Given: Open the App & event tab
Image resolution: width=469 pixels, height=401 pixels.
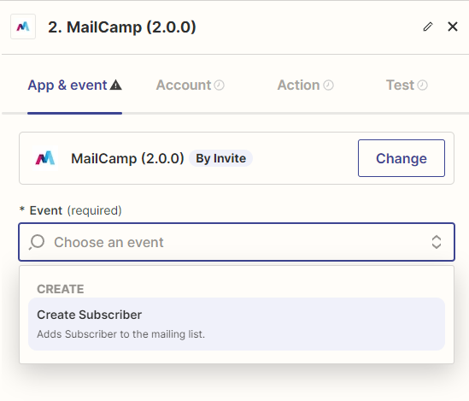Looking at the screenshot, I should 75,86.
